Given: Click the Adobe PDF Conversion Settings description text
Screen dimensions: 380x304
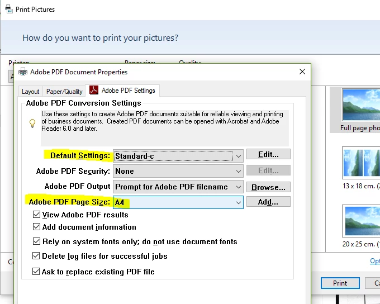Looking at the screenshot, I should (162, 121).
